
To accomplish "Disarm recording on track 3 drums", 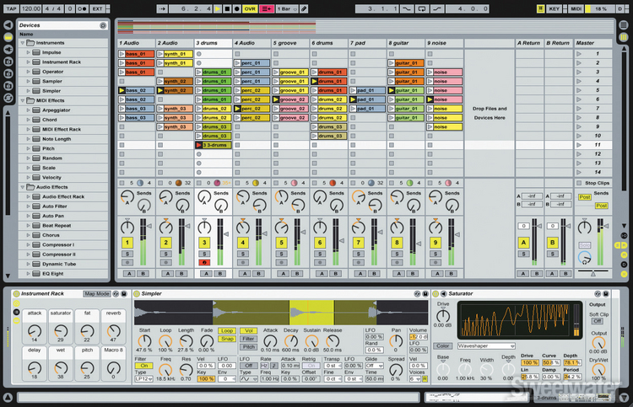I will pyautogui.click(x=204, y=262).
